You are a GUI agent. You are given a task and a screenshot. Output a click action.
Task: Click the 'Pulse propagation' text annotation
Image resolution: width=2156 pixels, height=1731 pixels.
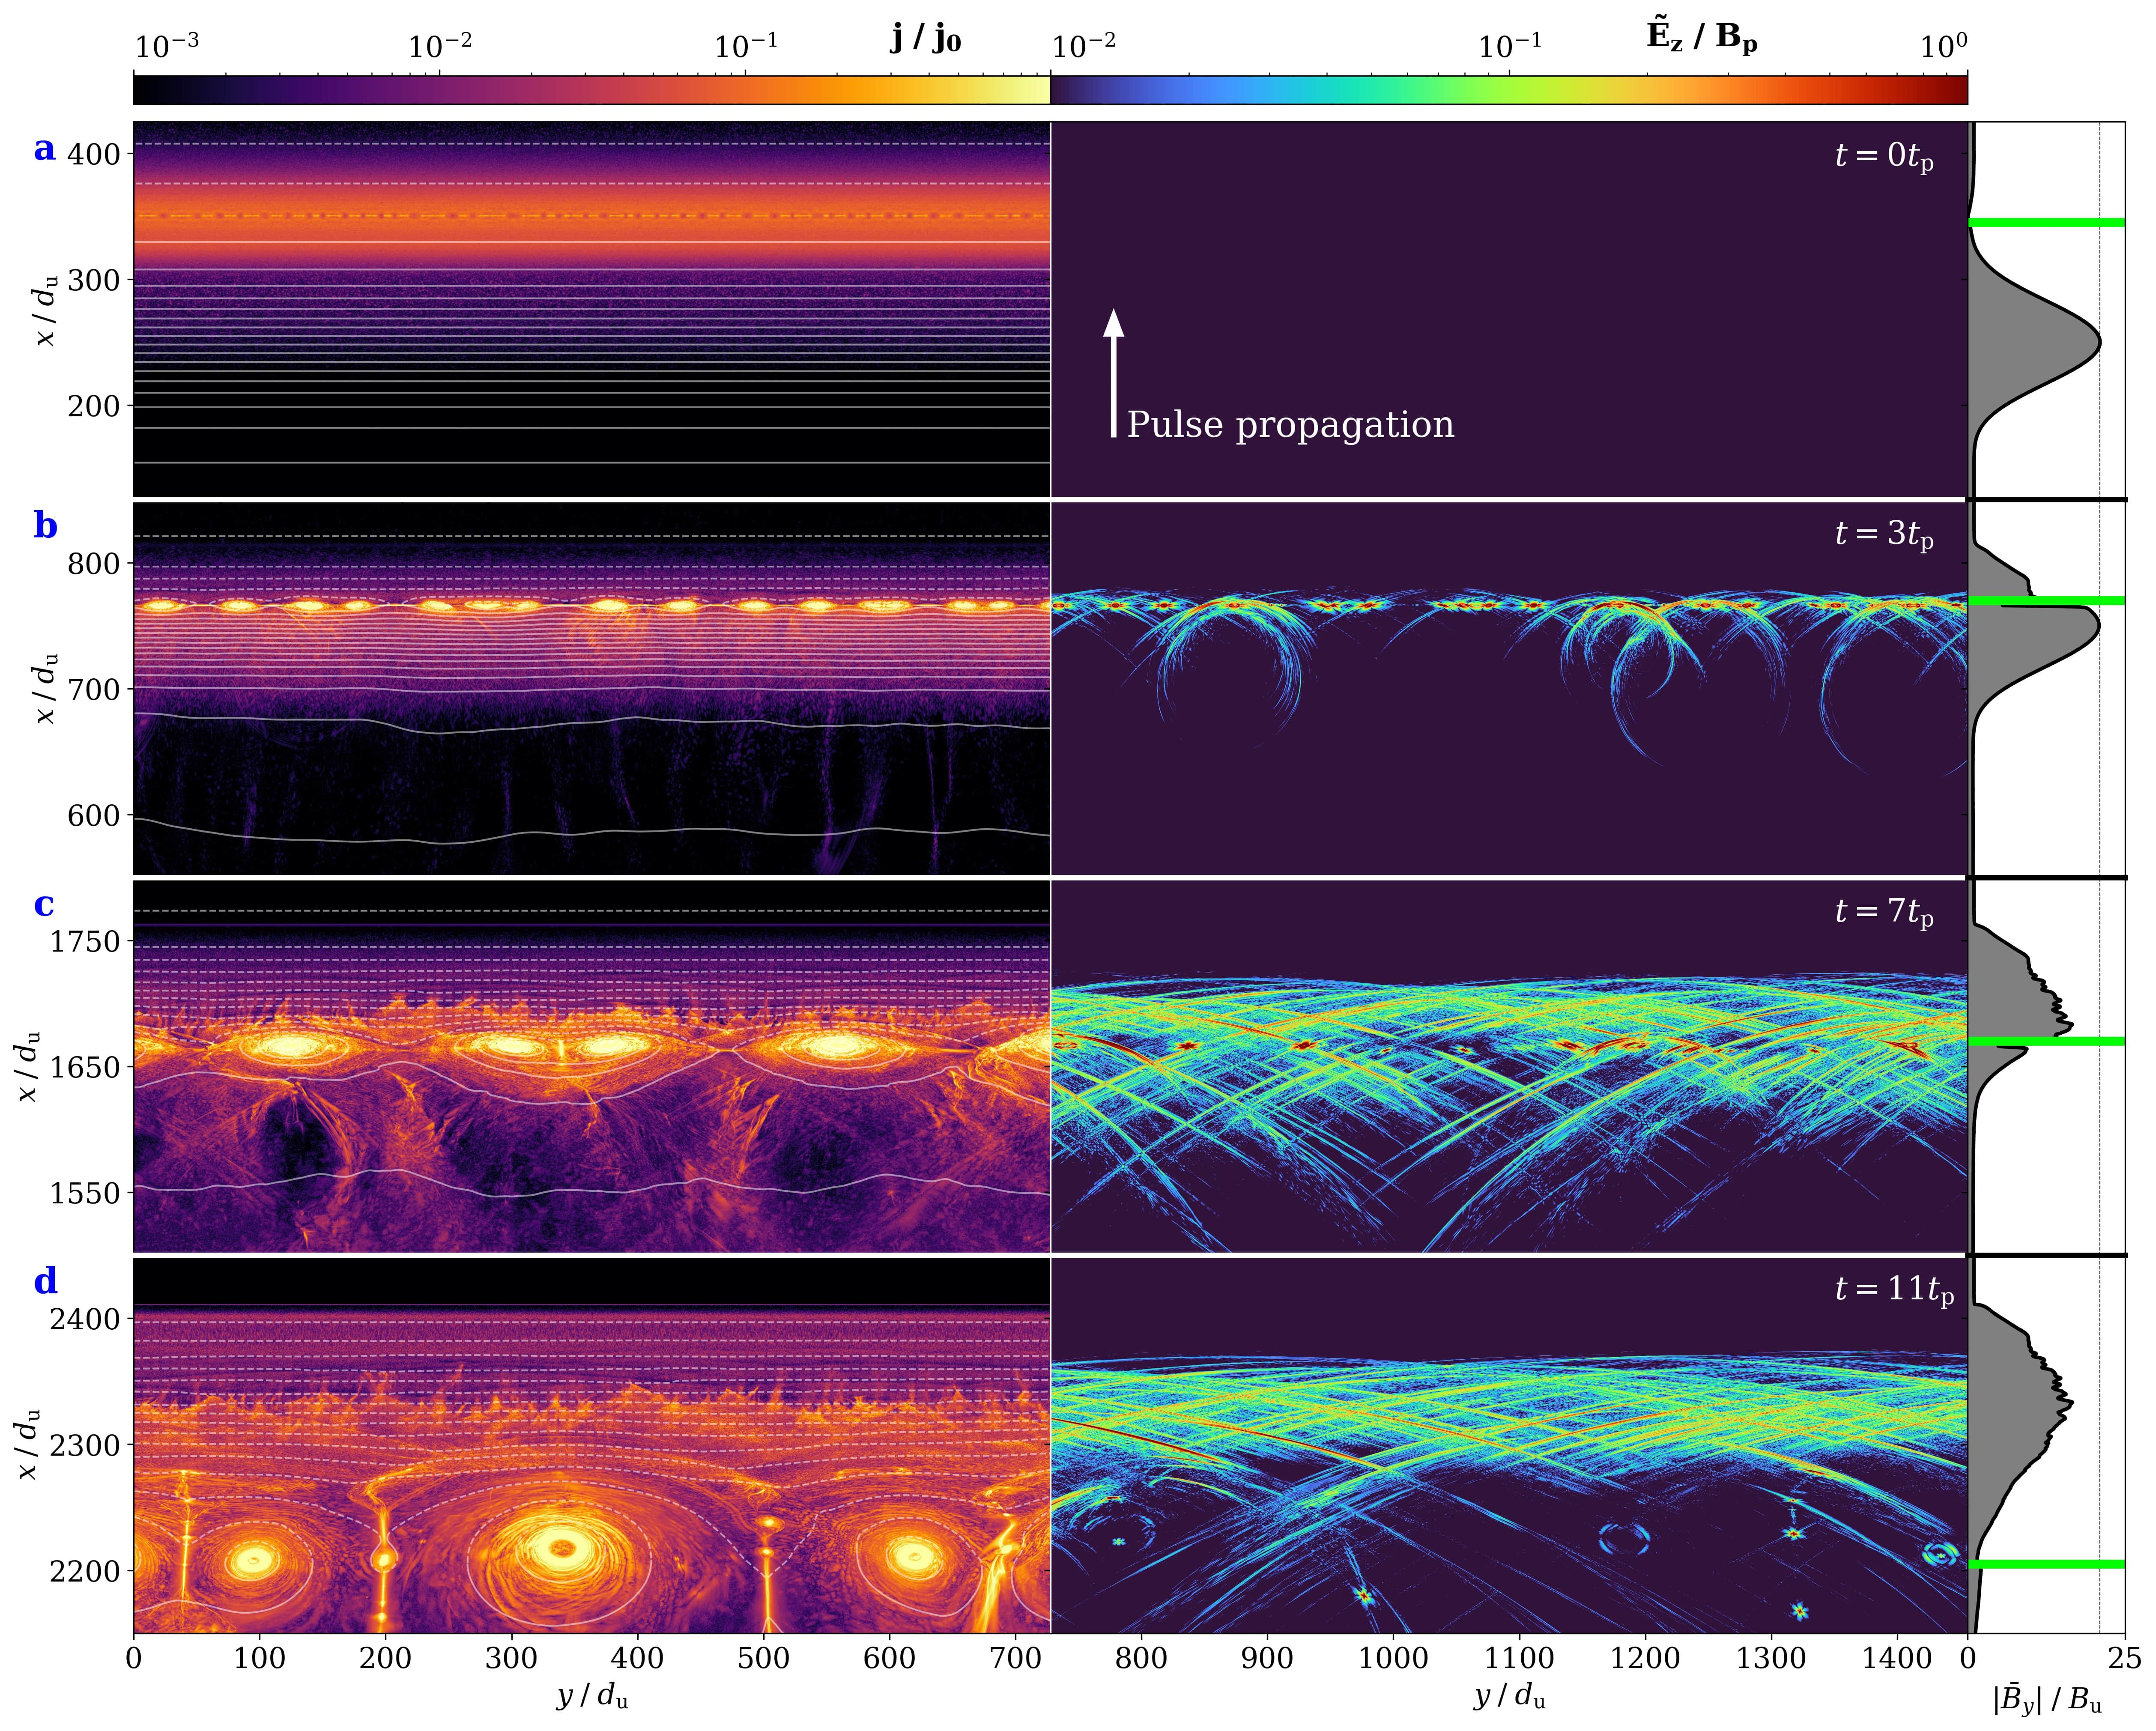click(x=1290, y=425)
